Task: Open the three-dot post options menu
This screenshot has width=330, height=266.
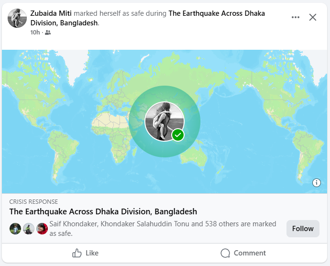Action: [296, 17]
